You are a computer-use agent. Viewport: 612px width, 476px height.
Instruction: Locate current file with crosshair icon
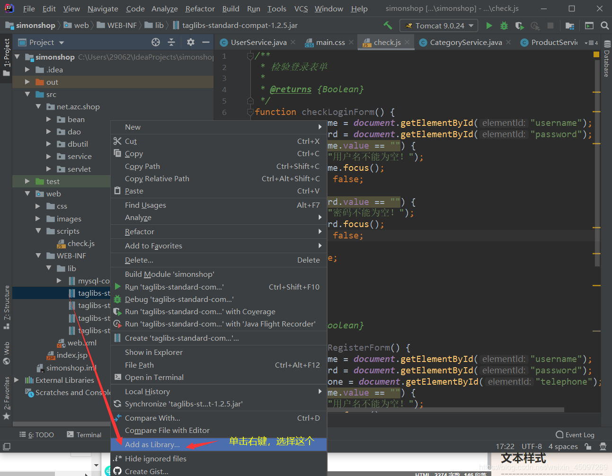click(156, 42)
